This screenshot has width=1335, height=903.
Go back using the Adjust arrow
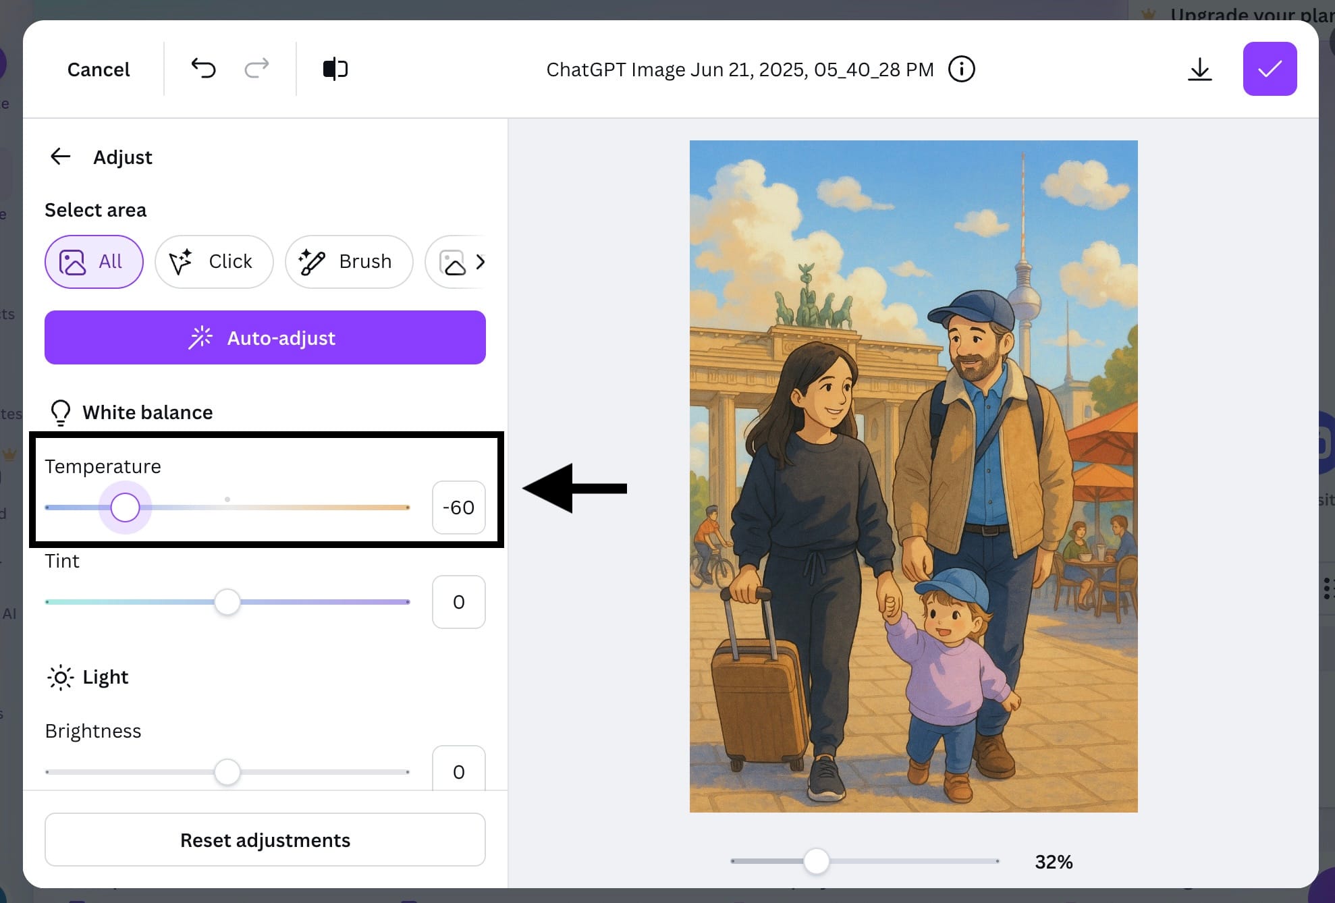(61, 157)
